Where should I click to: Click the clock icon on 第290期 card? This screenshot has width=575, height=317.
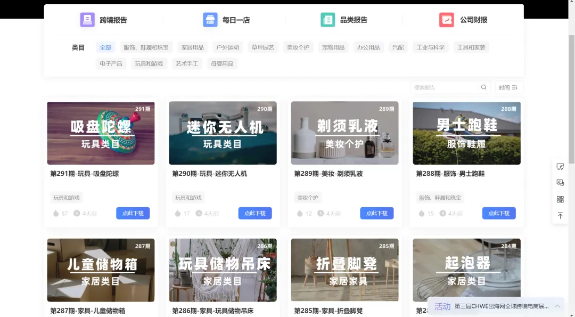point(199,213)
